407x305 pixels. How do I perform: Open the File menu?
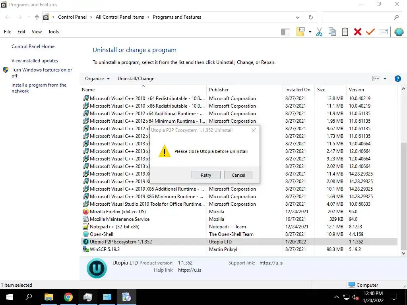(8, 32)
